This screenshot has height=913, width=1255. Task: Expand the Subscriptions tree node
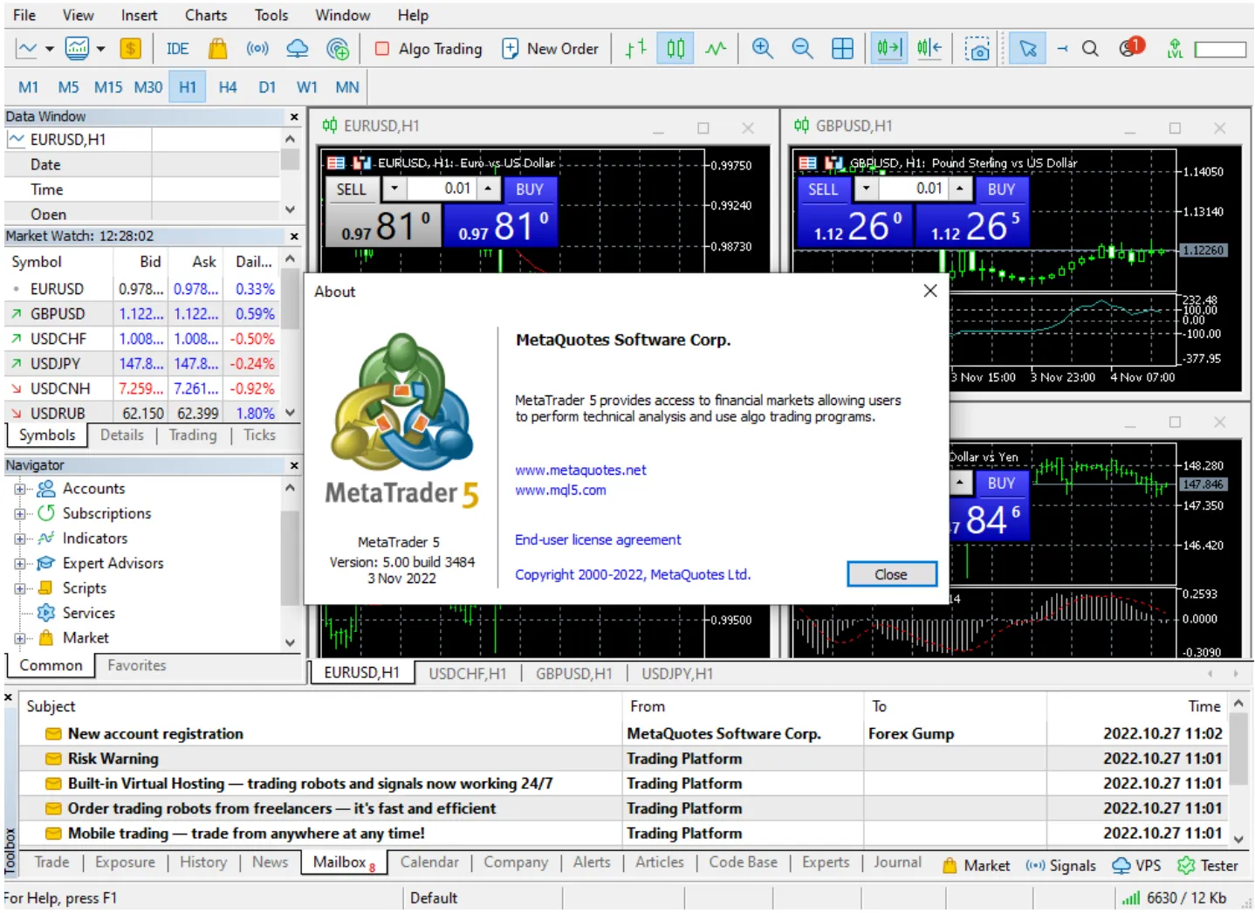point(20,513)
